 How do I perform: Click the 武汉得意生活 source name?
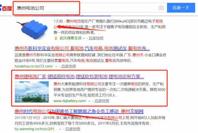pyautogui.click(x=71, y=38)
